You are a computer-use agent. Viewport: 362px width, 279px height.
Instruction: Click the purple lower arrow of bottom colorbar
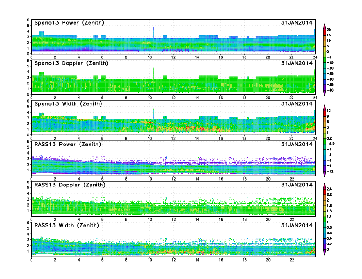[x=325, y=252]
